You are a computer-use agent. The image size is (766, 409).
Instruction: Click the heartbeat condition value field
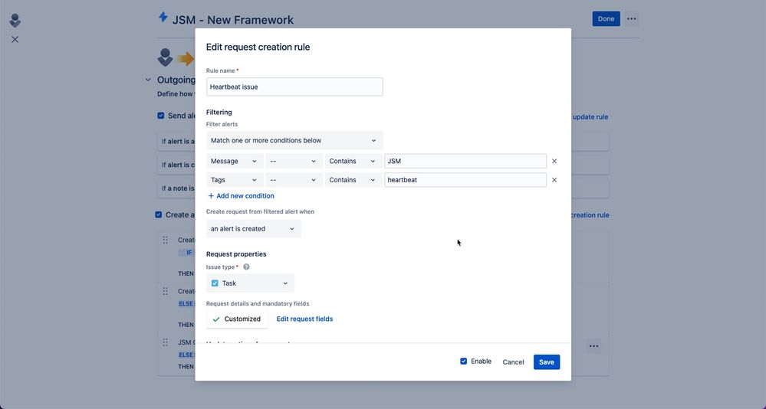(465, 180)
